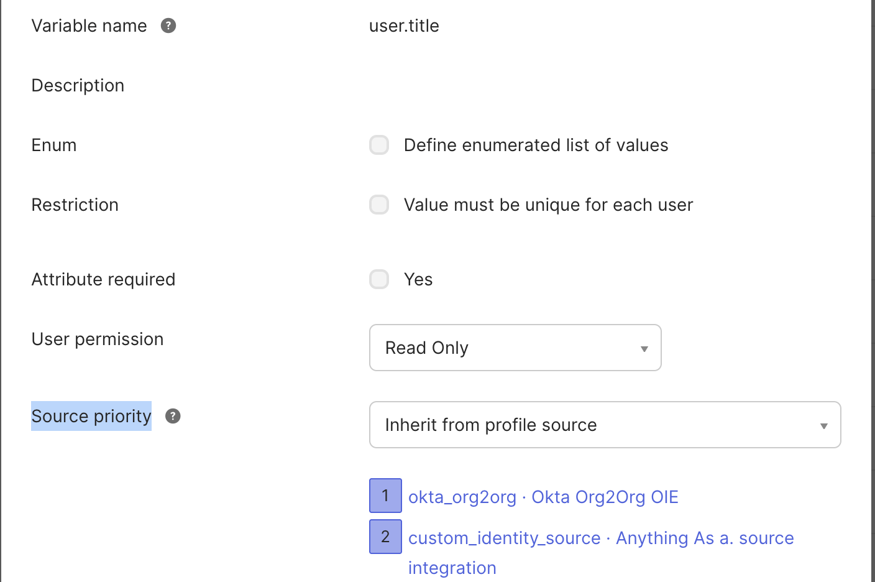
Task: Enable the Define enumerated list of values checkbox
Action: pos(379,145)
